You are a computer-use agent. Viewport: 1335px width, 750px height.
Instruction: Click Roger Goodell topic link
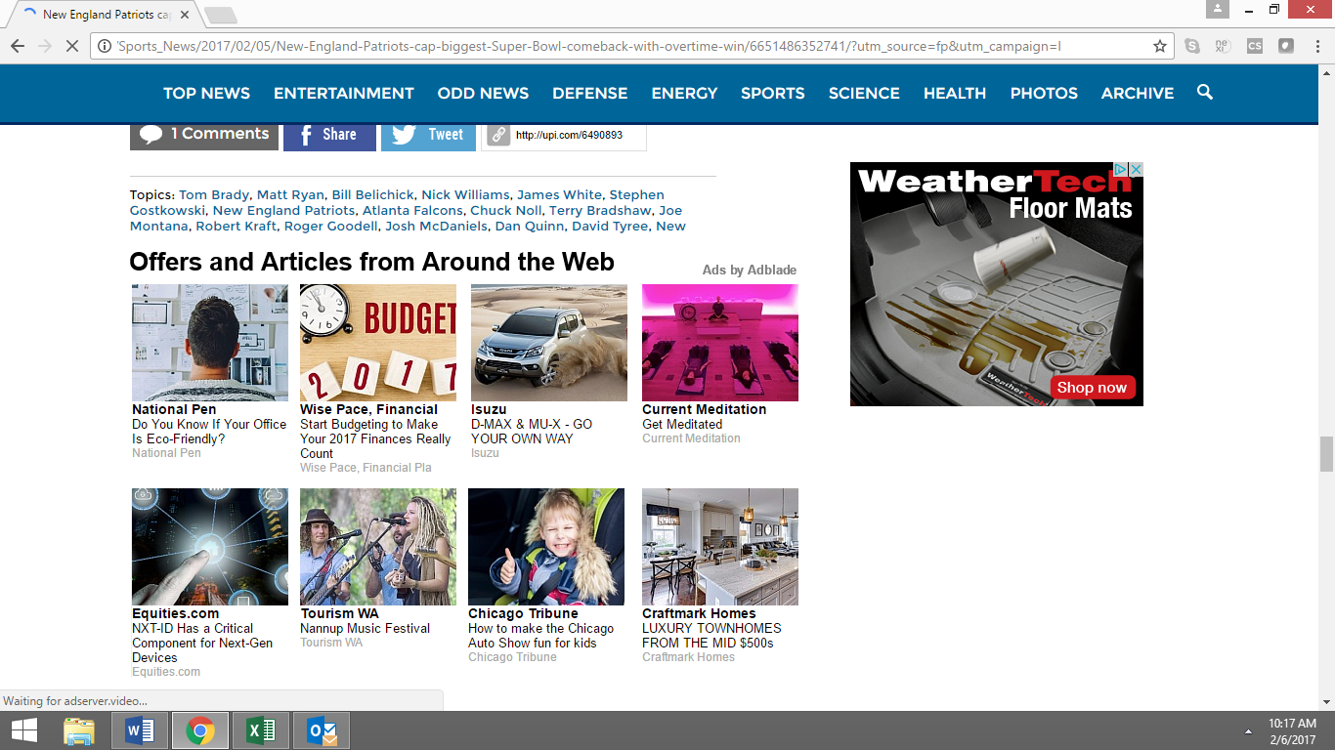tap(330, 227)
